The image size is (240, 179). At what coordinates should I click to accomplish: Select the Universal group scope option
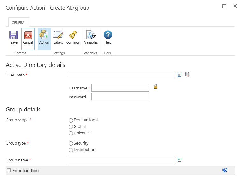pos(71,133)
